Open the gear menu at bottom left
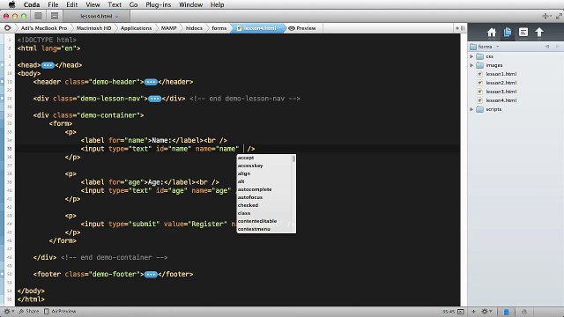This screenshot has width=564, height=317. [x=9, y=311]
